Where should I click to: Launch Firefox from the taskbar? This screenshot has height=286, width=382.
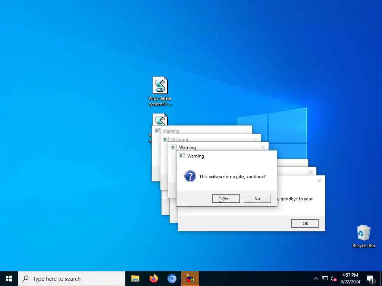(x=153, y=279)
